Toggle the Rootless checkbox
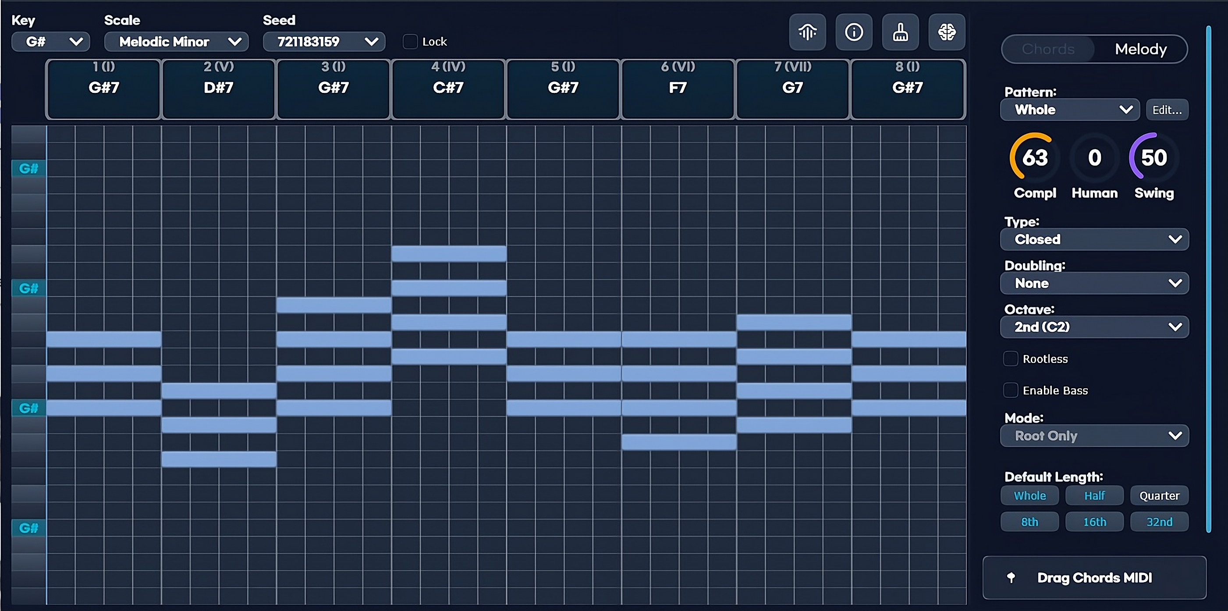The width and height of the screenshot is (1228, 611). (1011, 359)
